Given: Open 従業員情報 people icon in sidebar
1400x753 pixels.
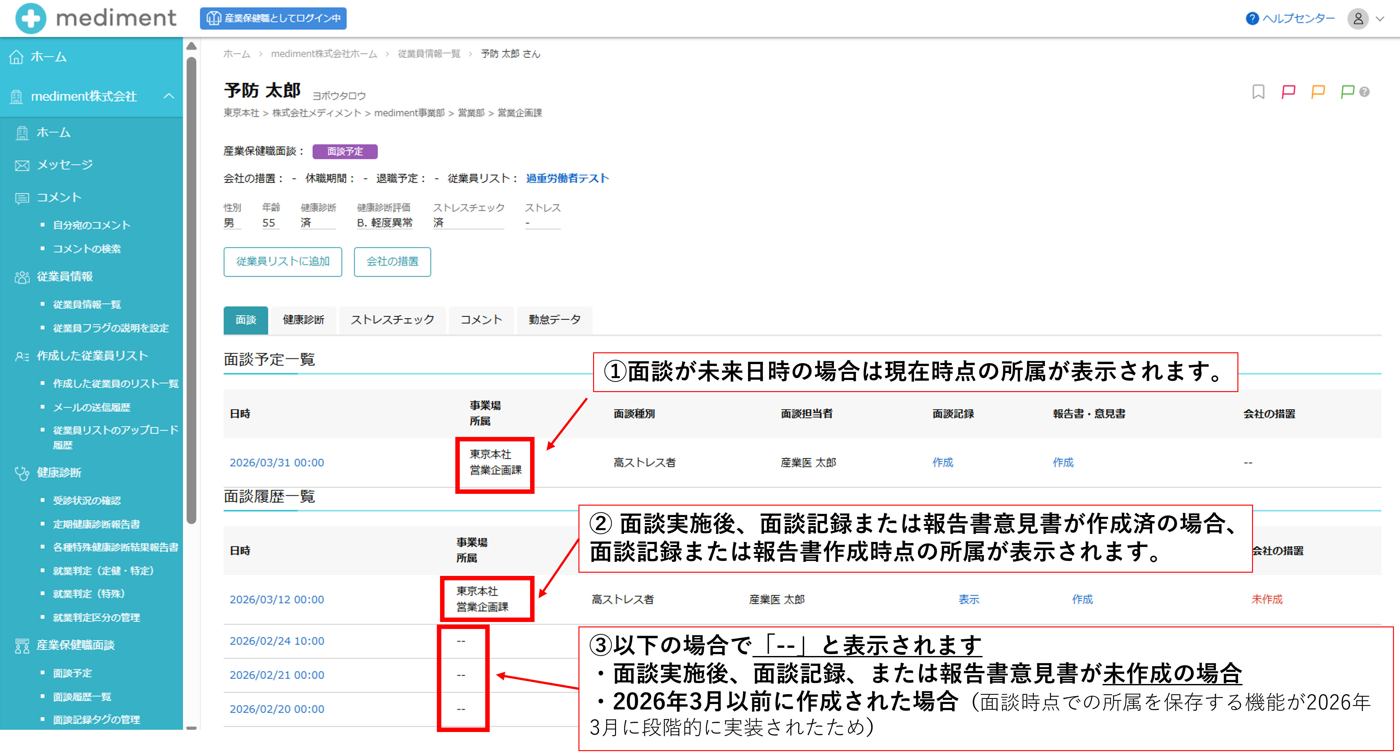Looking at the screenshot, I should [x=22, y=277].
